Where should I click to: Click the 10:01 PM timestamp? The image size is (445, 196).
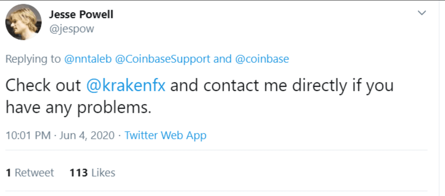click(28, 136)
